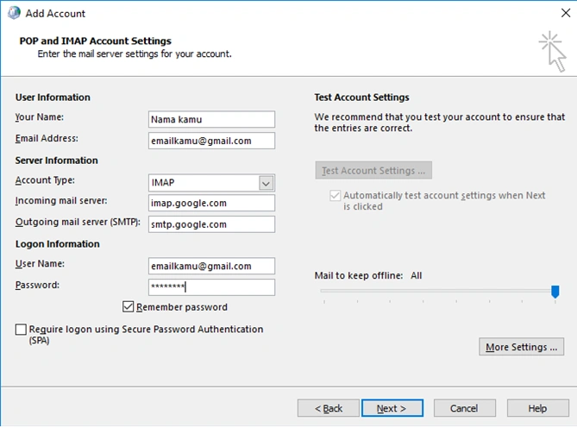The height and width of the screenshot is (428, 577).
Task: Click the Incoming mail server field
Action: pos(211,203)
